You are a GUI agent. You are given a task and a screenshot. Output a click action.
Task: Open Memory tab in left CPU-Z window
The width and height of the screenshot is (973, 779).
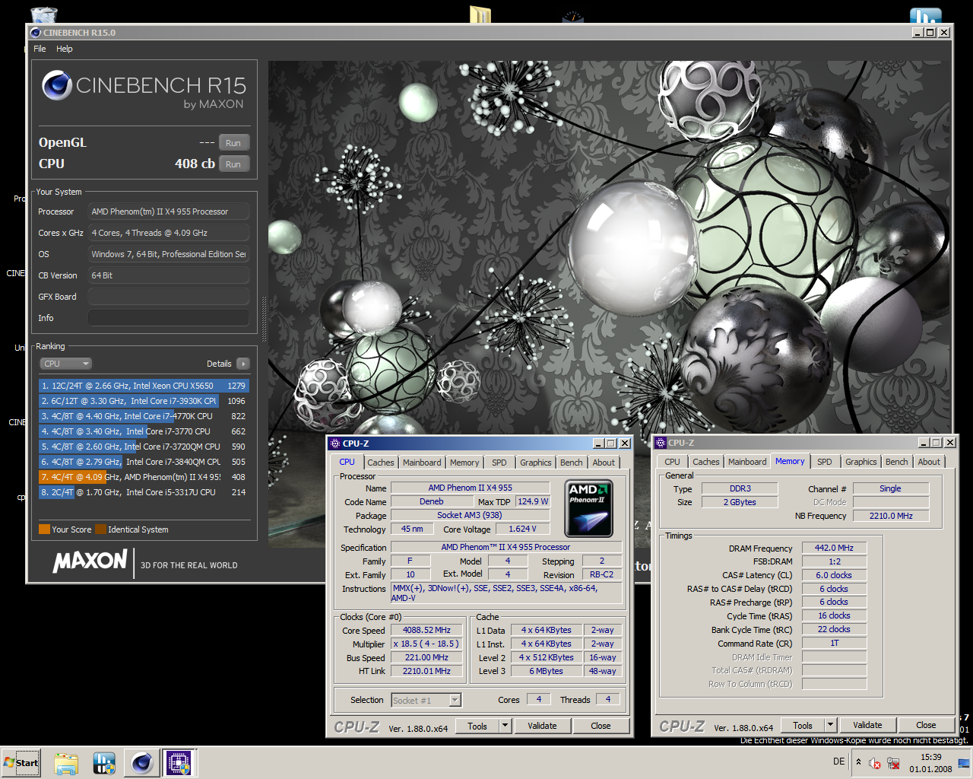point(464,463)
